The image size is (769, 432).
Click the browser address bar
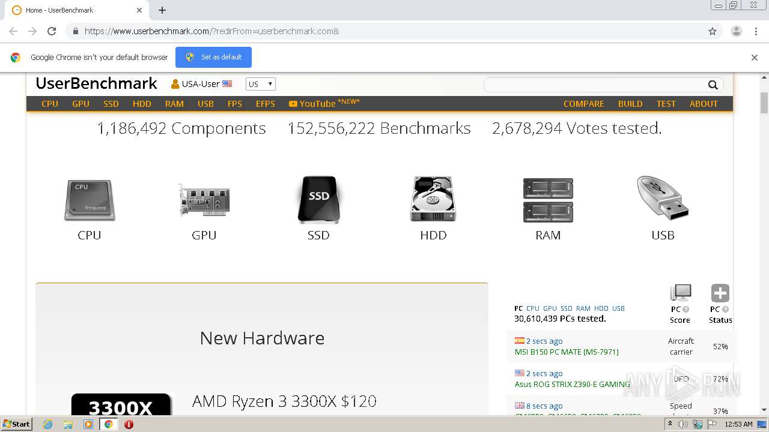[384, 31]
